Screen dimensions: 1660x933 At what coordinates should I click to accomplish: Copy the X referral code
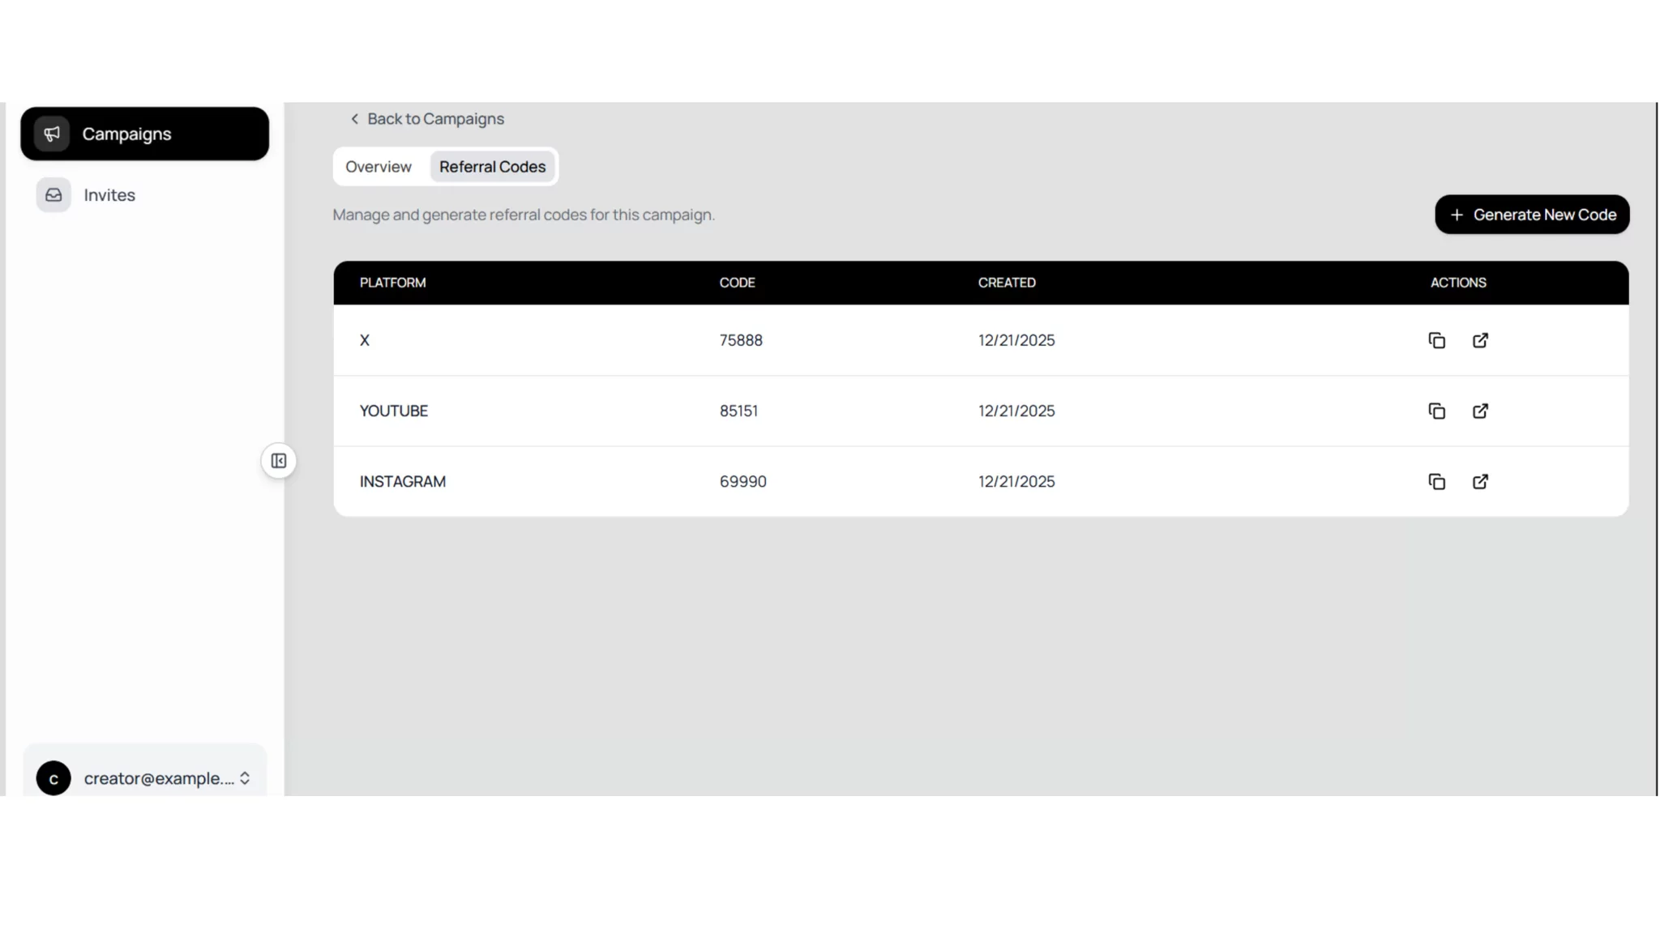tap(1436, 340)
